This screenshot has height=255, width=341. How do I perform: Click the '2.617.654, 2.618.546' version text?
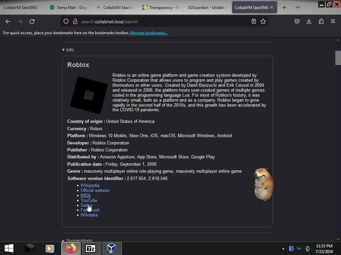[x=147, y=178]
